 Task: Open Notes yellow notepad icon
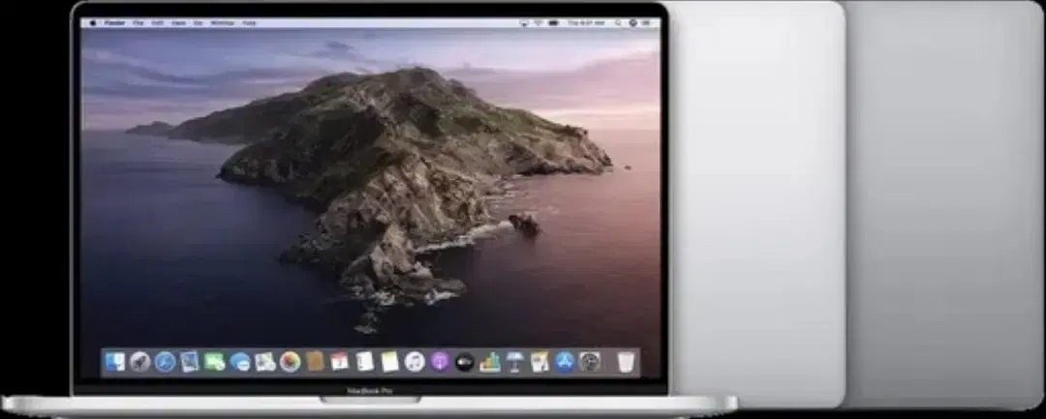tap(389, 362)
